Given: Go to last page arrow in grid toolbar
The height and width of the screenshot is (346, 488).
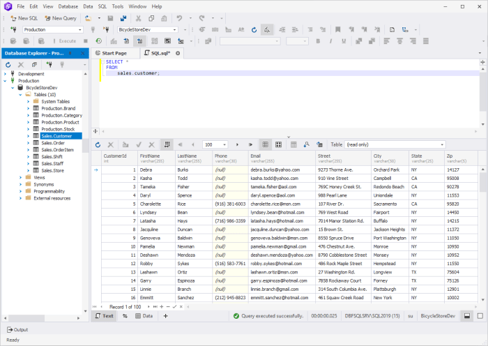Looking at the screenshot, I should (x=250, y=144).
